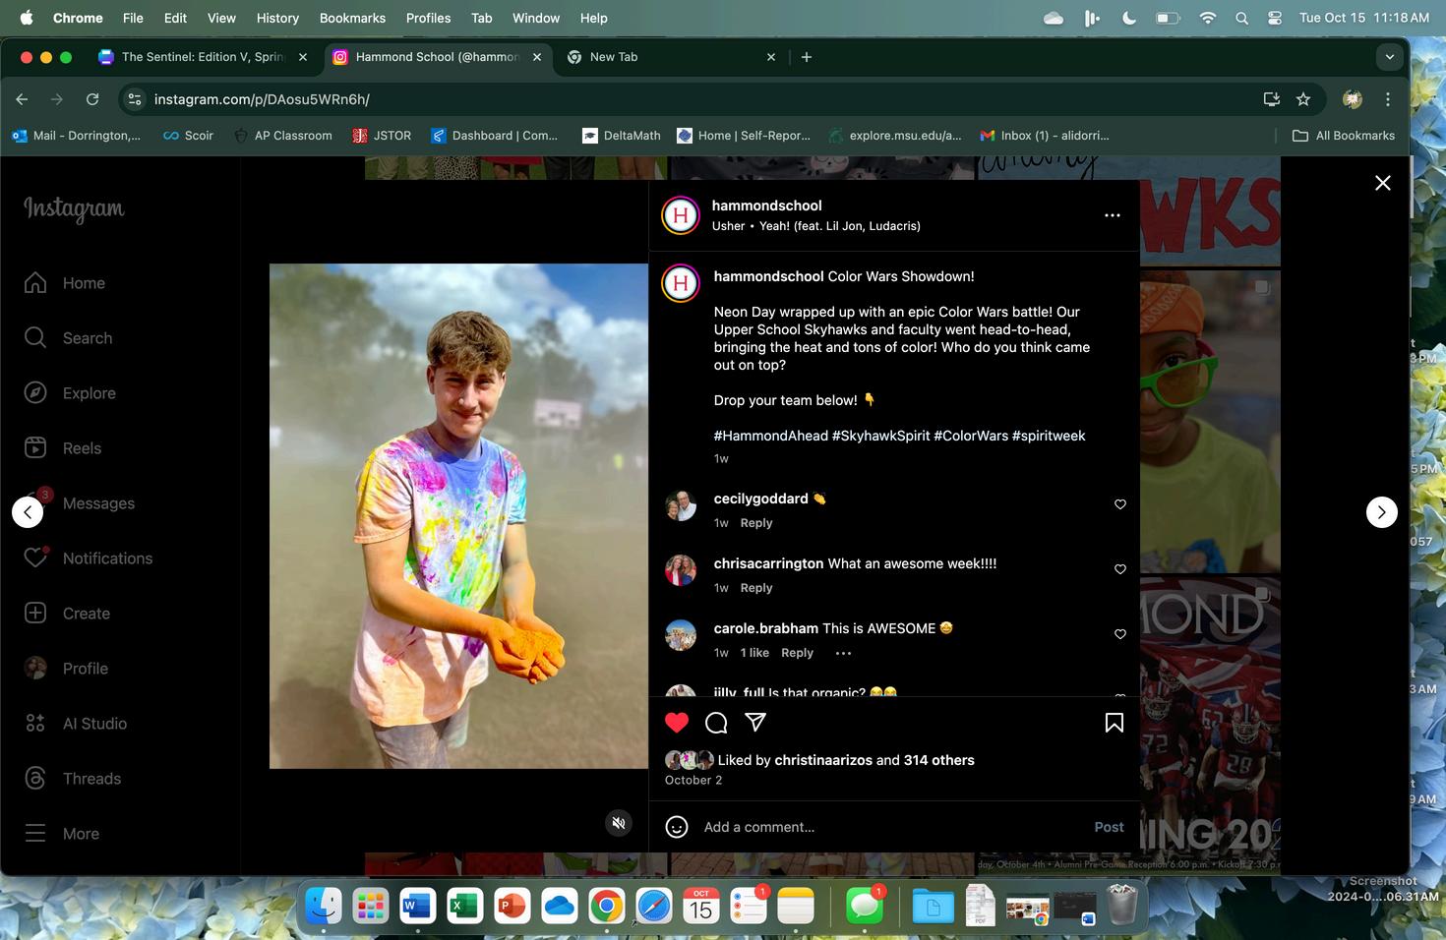The width and height of the screenshot is (1446, 940).
Task: Open the emoji picker in the comment box
Action: click(677, 827)
